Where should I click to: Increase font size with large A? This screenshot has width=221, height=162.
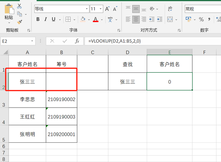[107, 9]
